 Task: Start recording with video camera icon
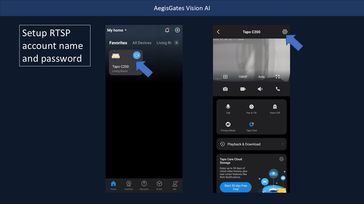coord(243,89)
